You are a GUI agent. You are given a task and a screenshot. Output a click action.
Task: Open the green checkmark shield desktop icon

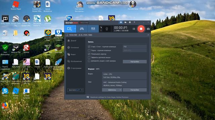(x=5, y=50)
